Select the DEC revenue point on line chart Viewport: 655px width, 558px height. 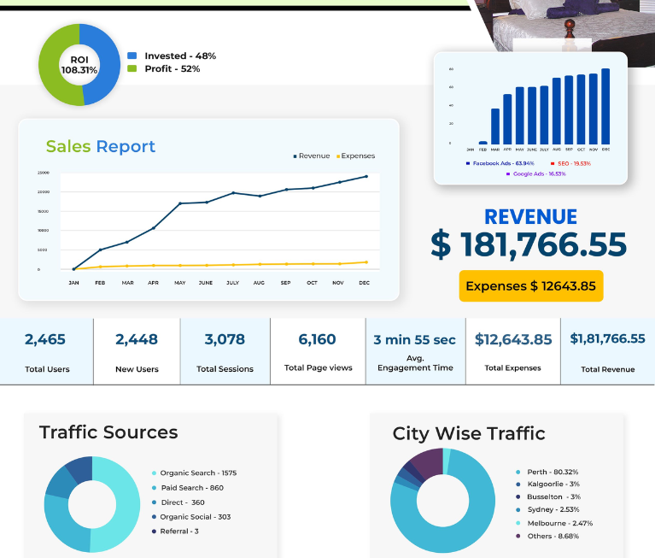[366, 176]
